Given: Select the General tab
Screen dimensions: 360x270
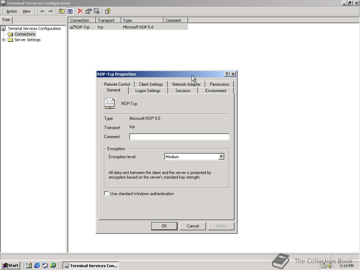Looking at the screenshot, I should (114, 90).
